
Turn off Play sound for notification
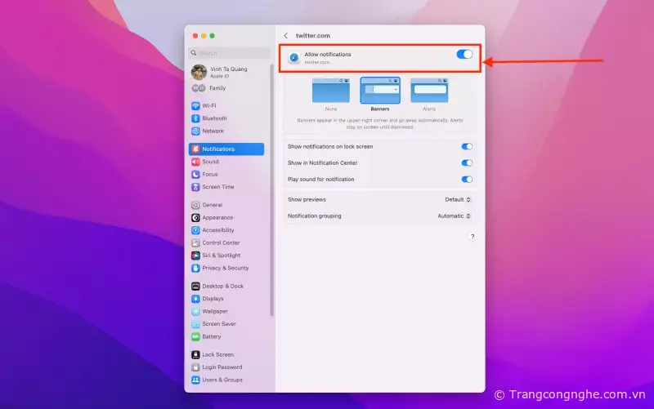(467, 179)
